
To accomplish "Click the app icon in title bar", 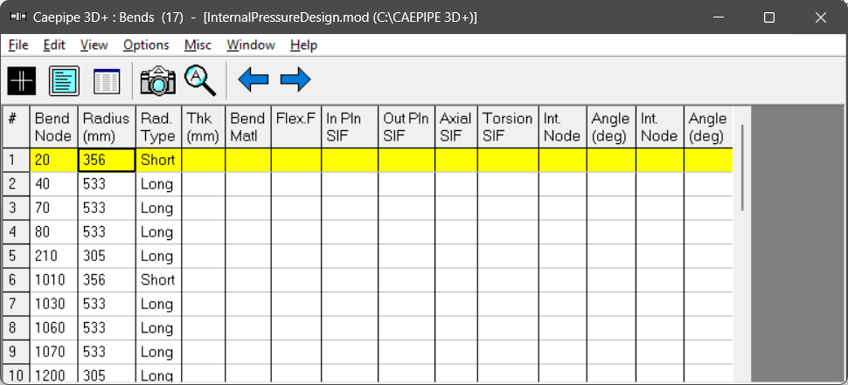I will tap(18, 17).
